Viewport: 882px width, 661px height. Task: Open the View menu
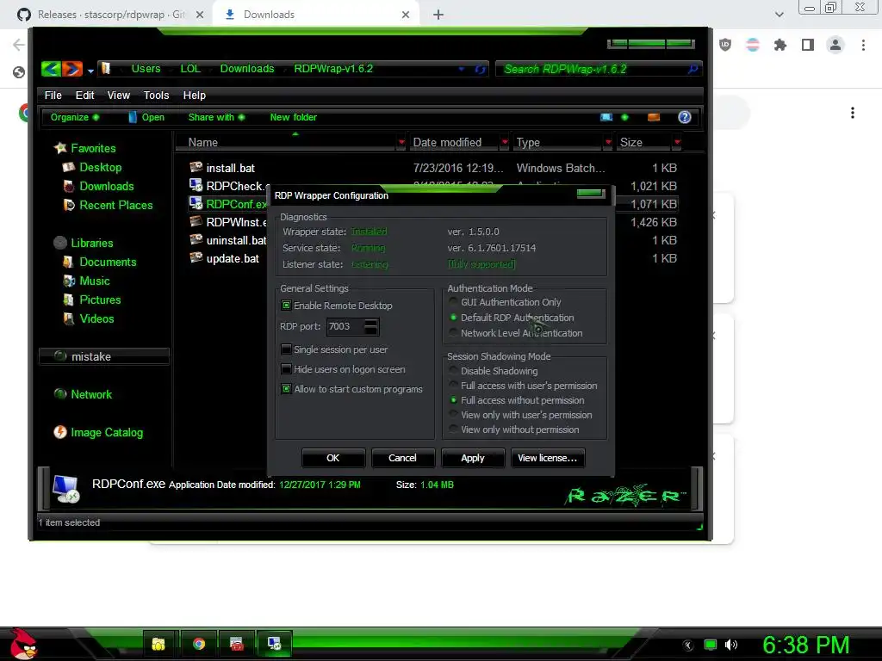click(x=119, y=95)
